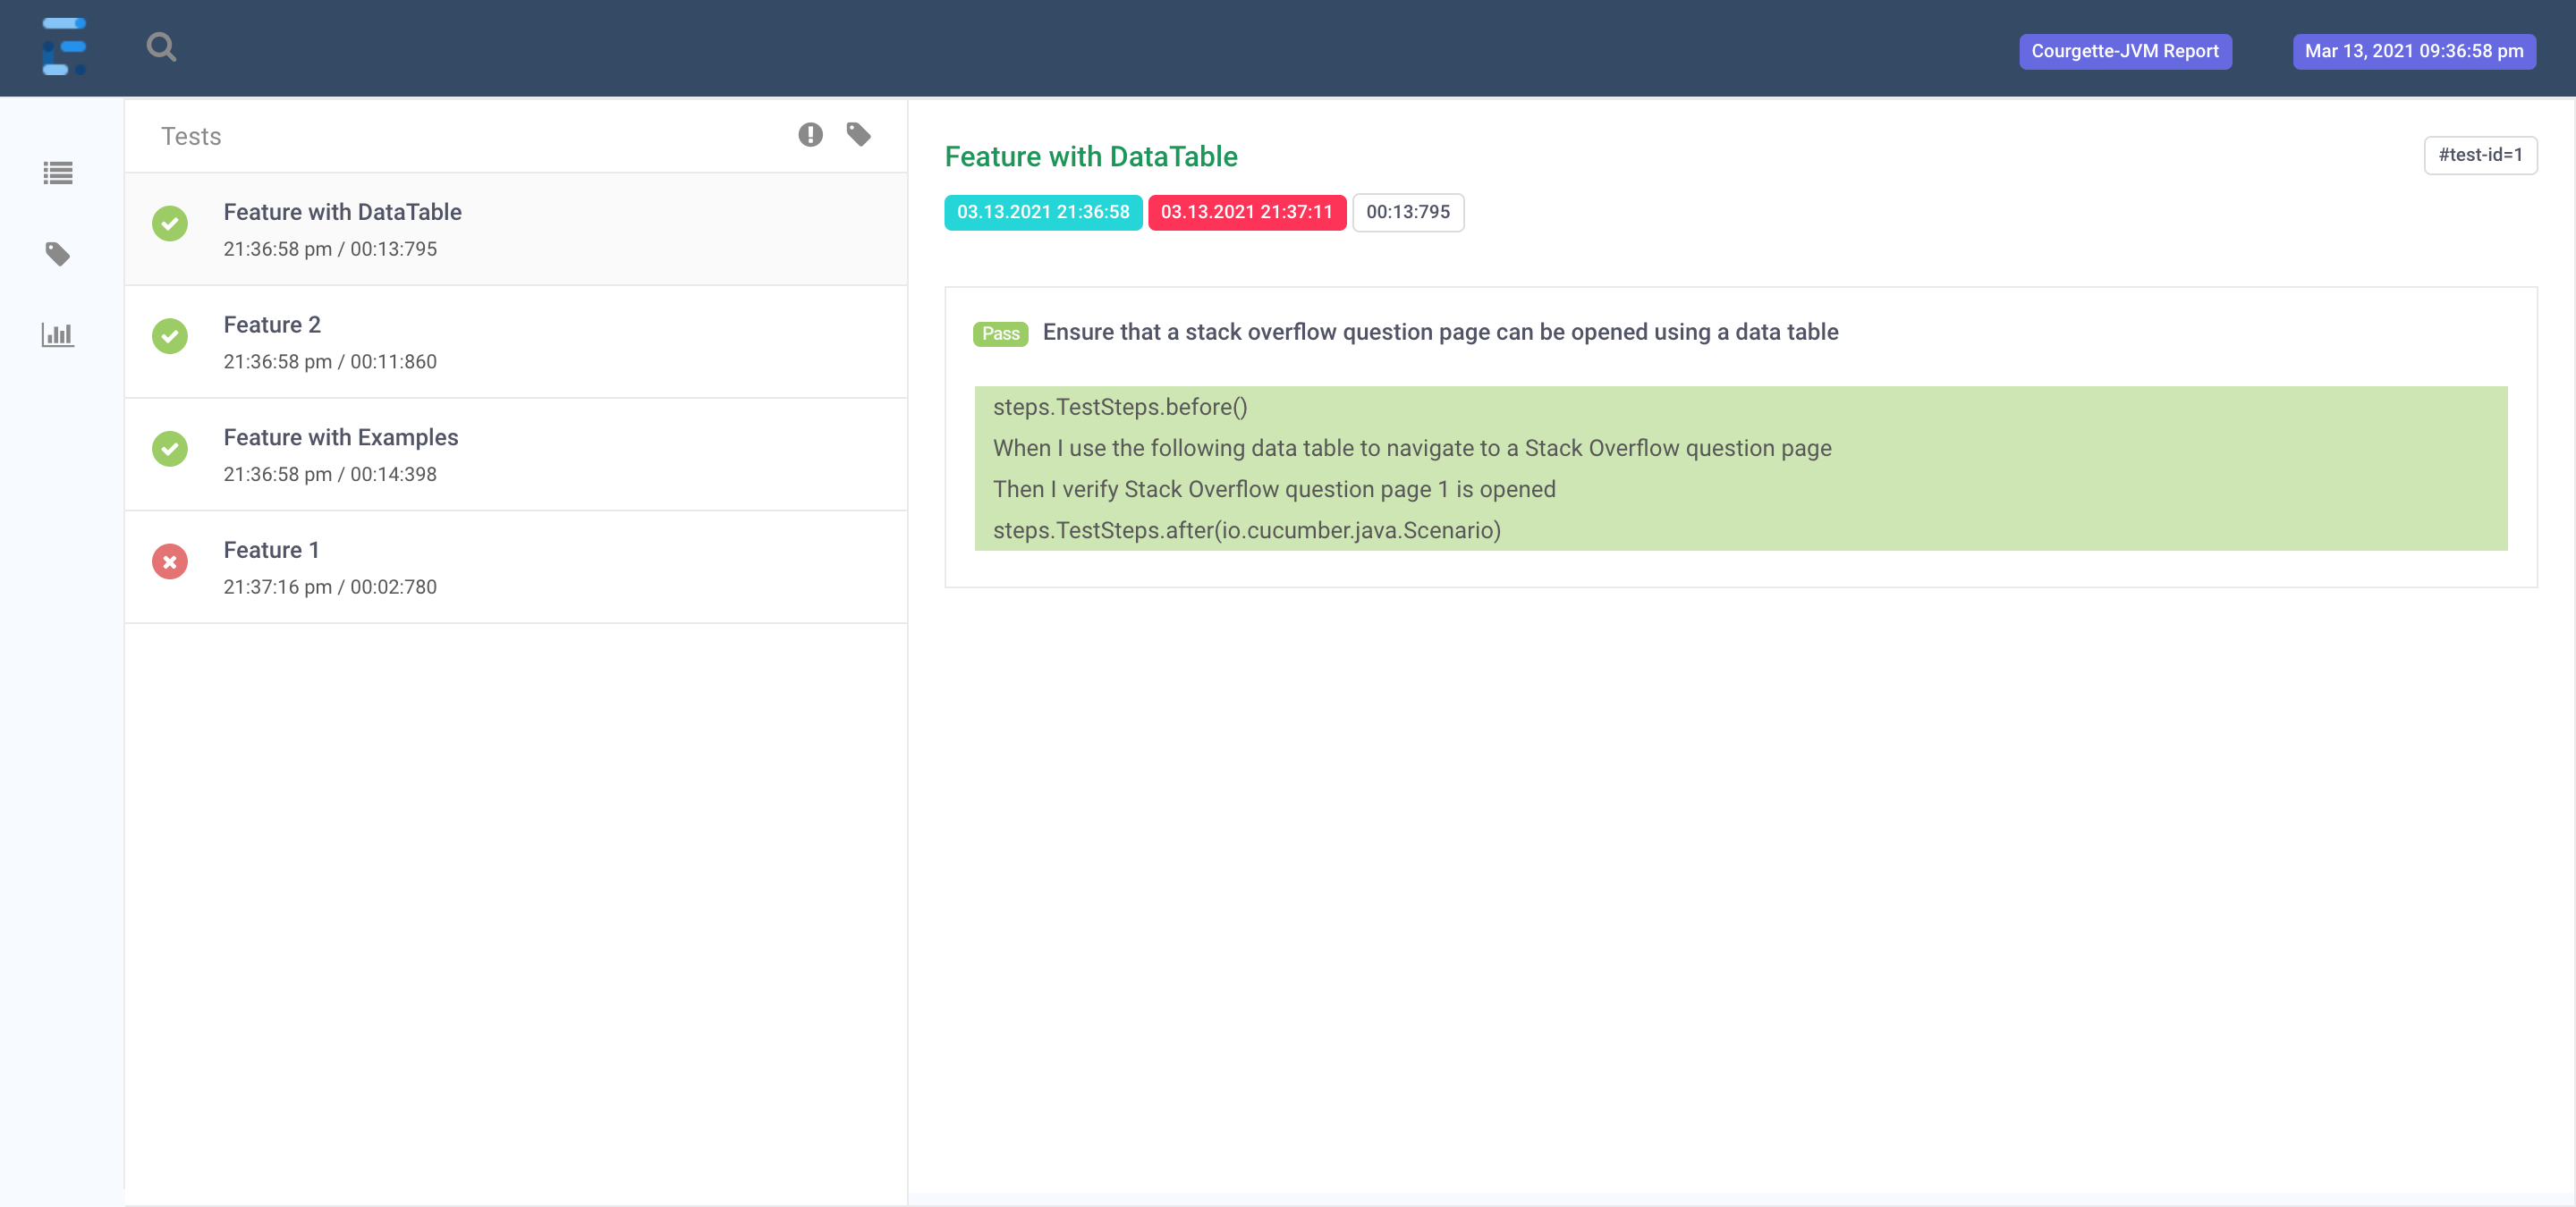This screenshot has height=1207, width=2576.
Task: Select the Feature with DataTable test
Action: 342,212
